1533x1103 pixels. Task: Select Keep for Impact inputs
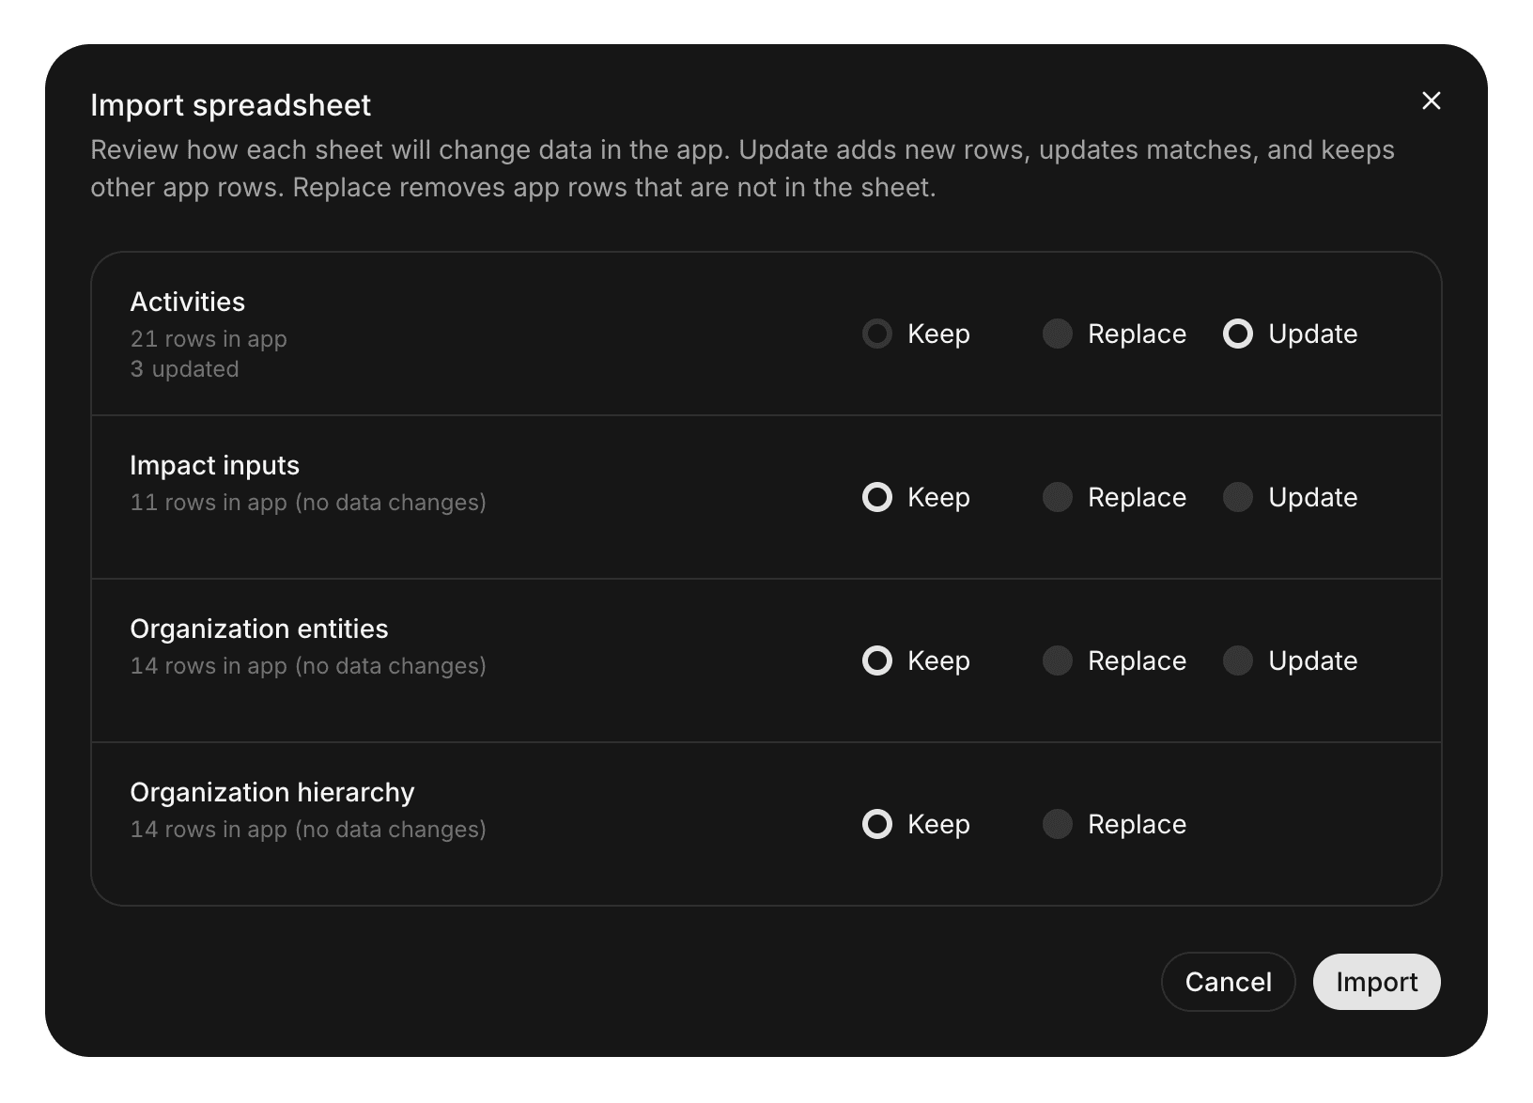point(877,497)
